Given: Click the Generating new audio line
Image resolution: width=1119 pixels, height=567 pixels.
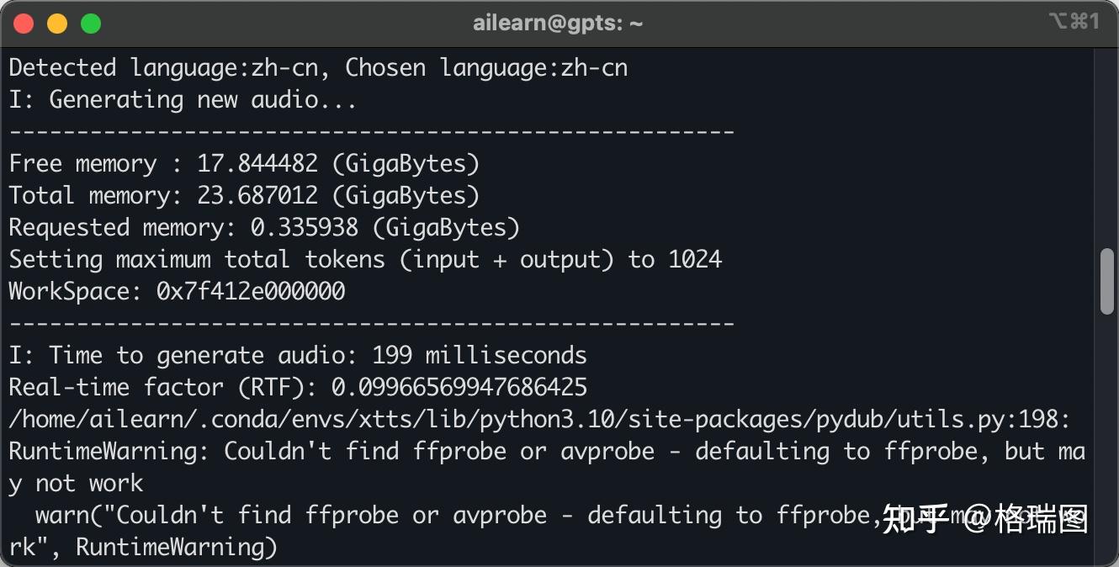Looking at the screenshot, I should 183,99.
